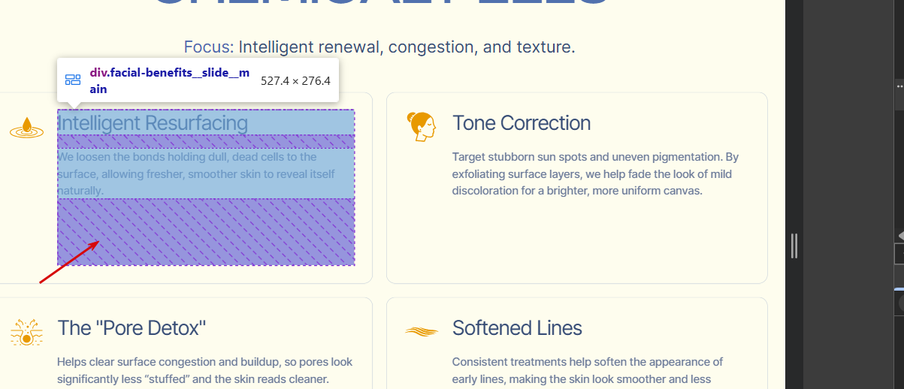The height and width of the screenshot is (389, 904).
Task: Click the three-dots icon at right panel edge
Action: 899,87
